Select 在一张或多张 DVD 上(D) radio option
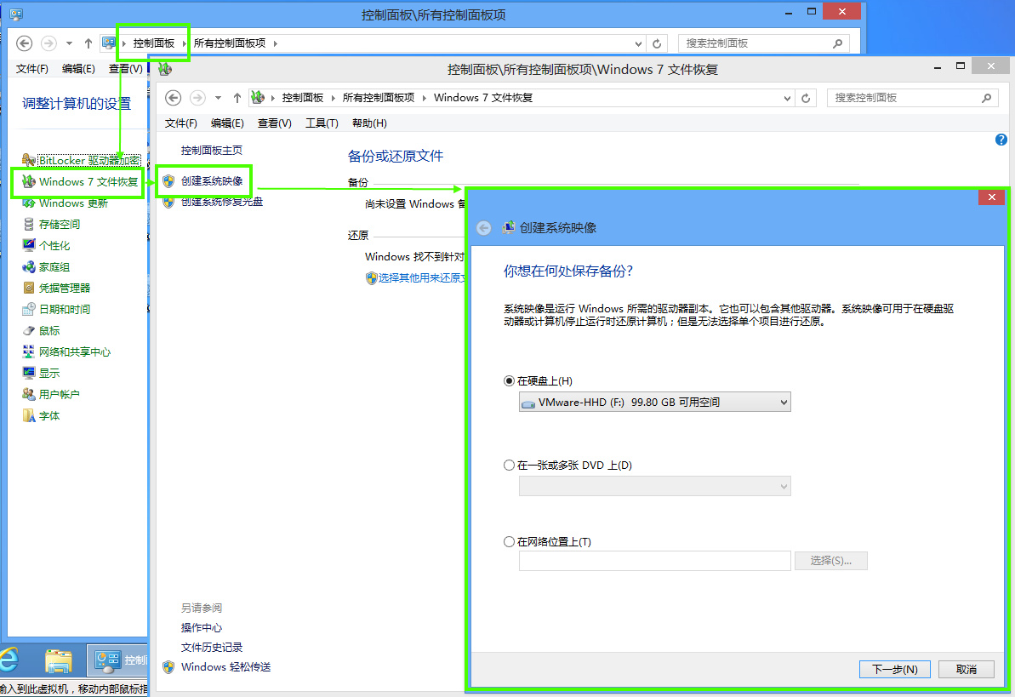1015x697 pixels. pos(509,466)
